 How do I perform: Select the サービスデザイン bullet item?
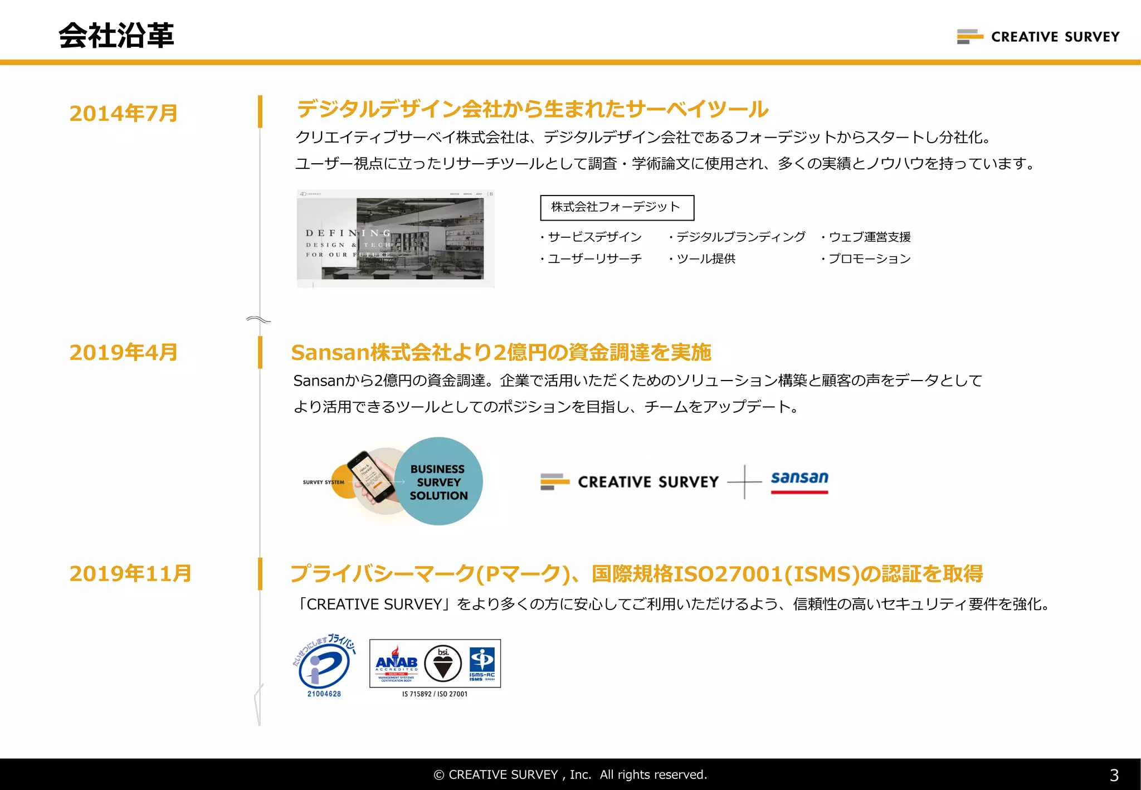(x=591, y=237)
